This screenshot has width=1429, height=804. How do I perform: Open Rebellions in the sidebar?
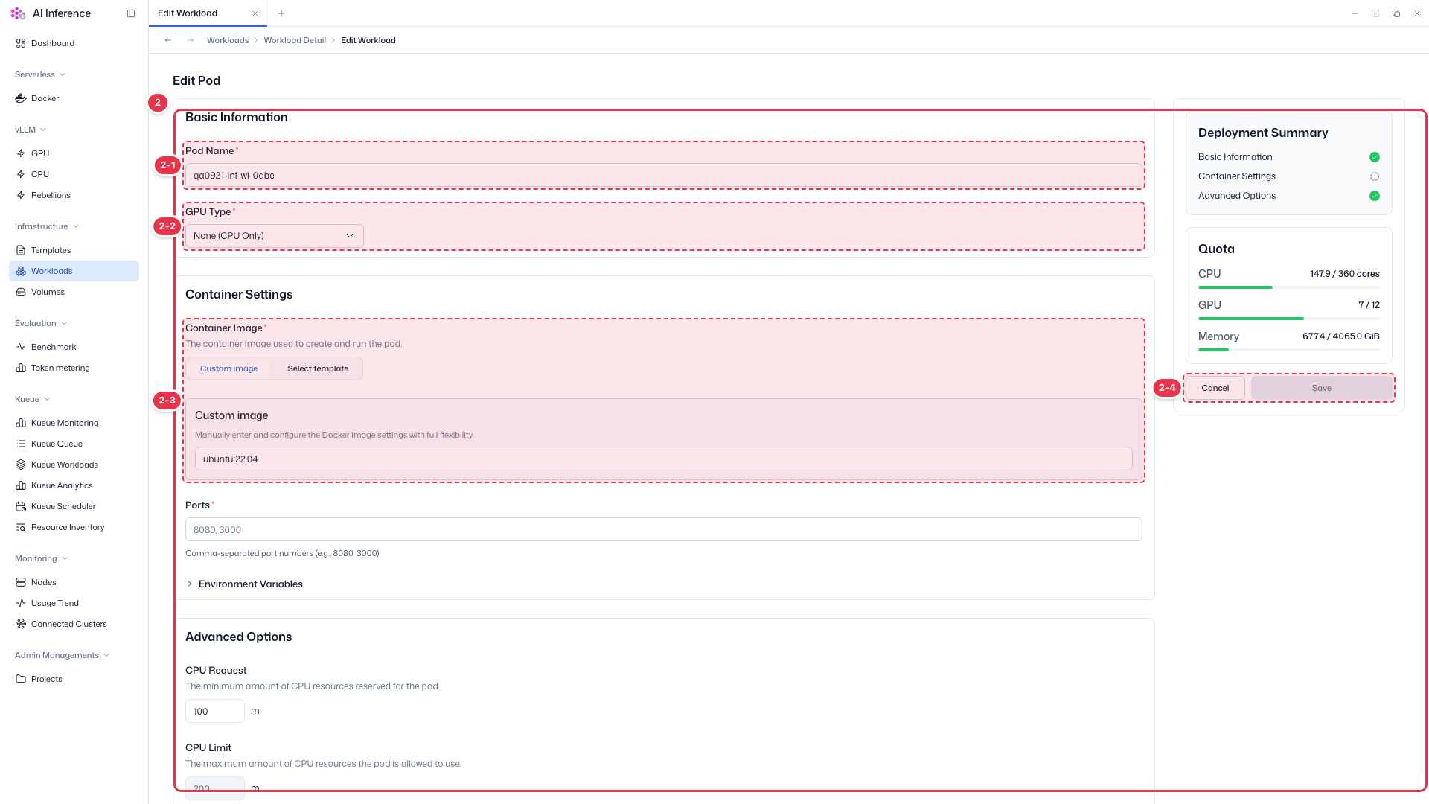coord(74,195)
